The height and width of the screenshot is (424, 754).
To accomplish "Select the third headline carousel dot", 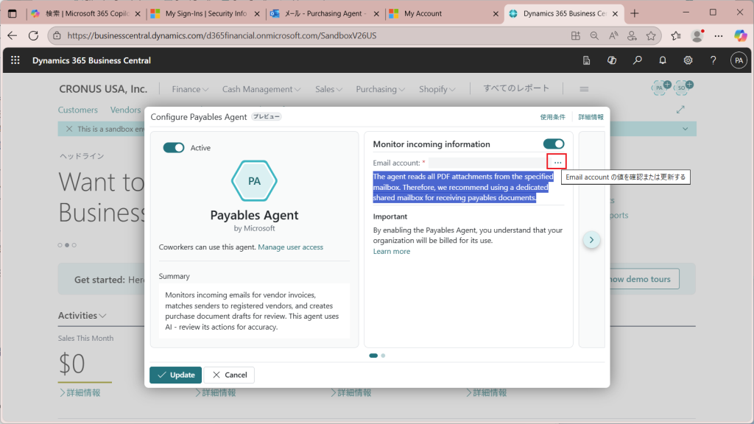I will [74, 245].
